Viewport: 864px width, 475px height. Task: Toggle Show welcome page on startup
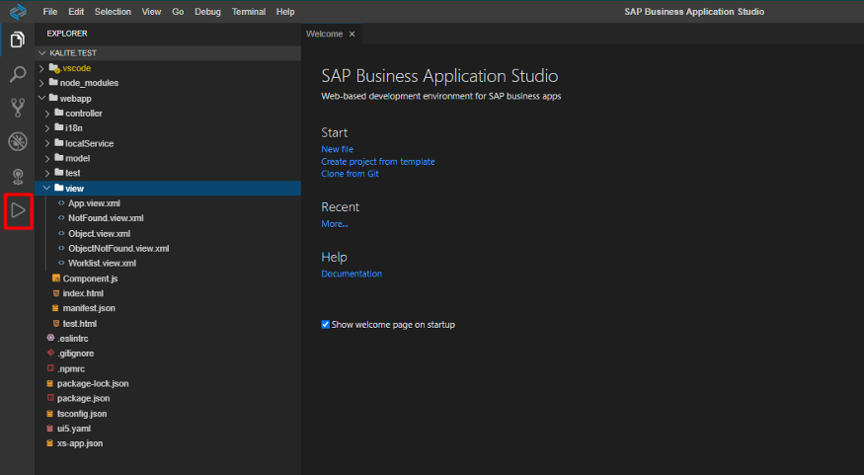click(325, 325)
